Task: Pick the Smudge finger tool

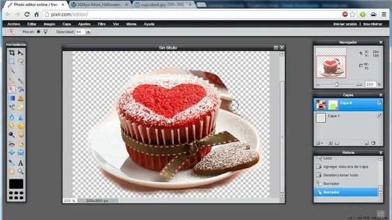Action: pos(12,126)
